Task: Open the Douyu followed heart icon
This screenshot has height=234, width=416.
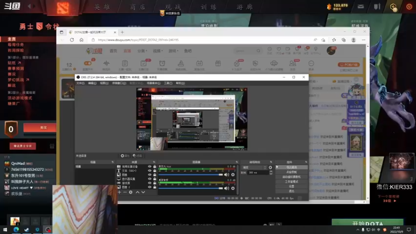Action: tap(279, 49)
